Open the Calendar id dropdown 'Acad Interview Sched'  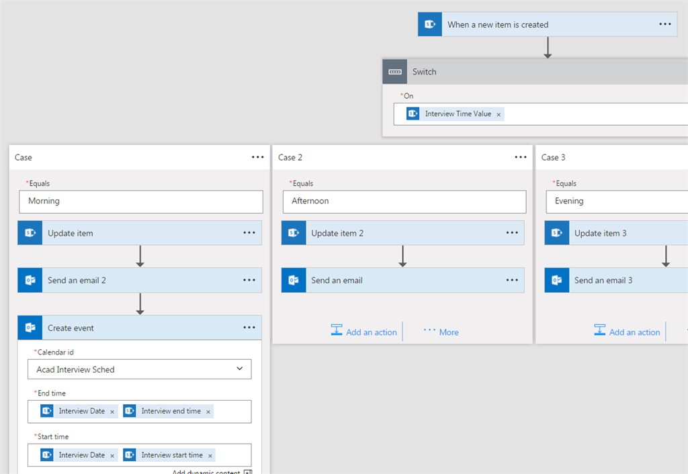pyautogui.click(x=140, y=369)
